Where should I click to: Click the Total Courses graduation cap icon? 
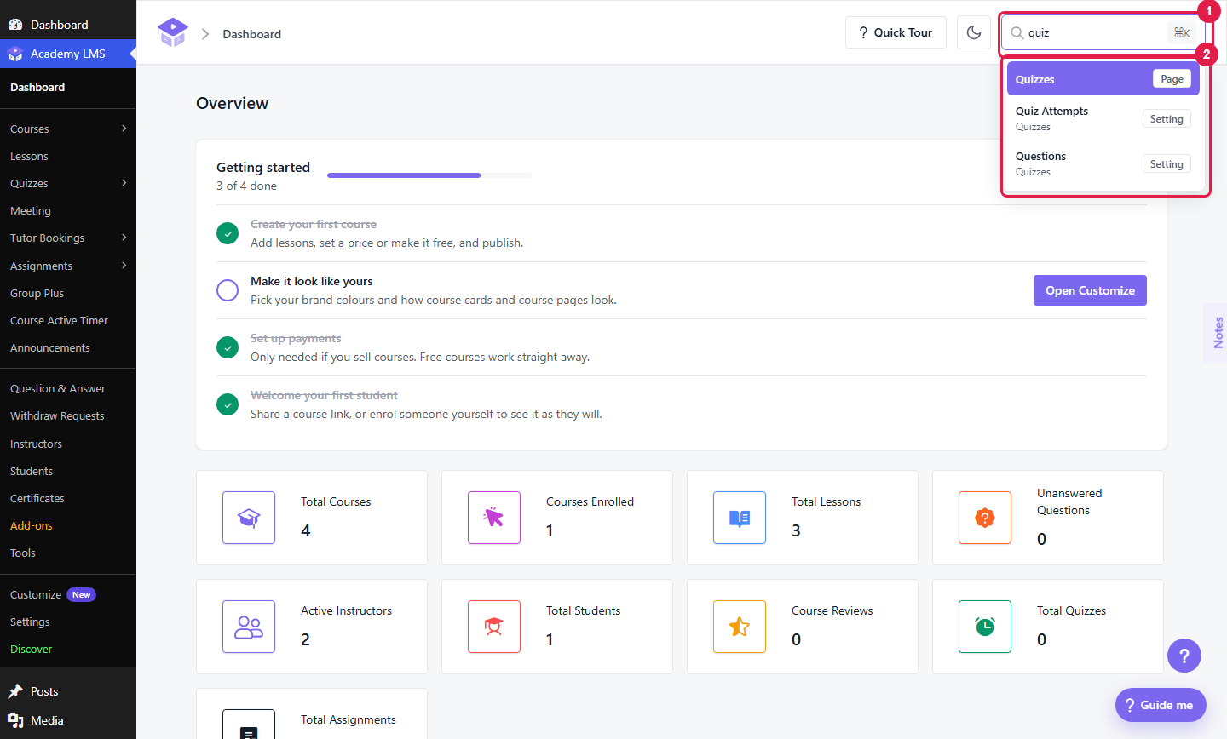(x=249, y=518)
